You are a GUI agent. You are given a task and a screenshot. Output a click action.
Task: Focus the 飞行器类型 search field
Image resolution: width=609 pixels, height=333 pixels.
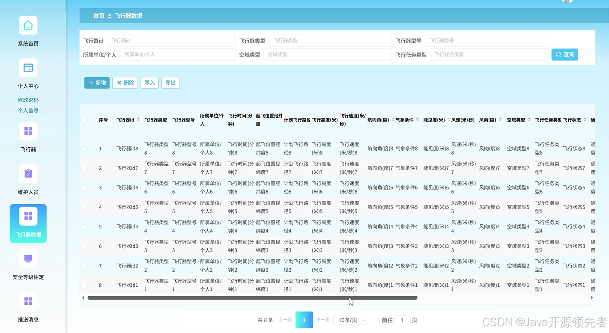tap(330, 41)
